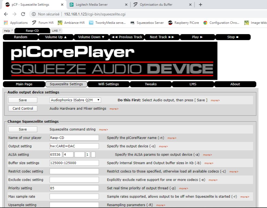The height and width of the screenshot is (208, 267).
Task: Start playback with Play button
Action: click(198, 37)
